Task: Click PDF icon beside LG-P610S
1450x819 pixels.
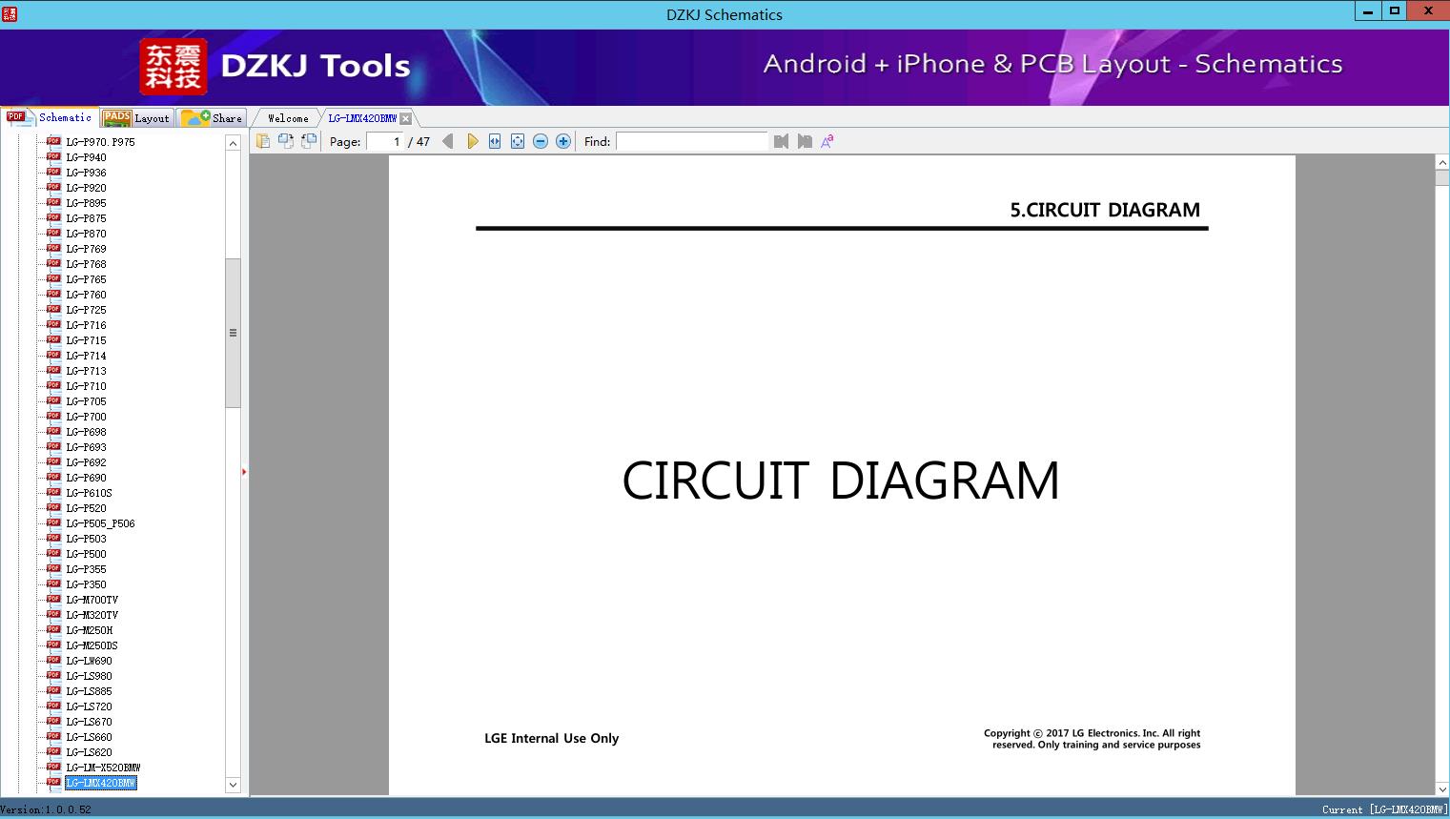Action: point(53,493)
